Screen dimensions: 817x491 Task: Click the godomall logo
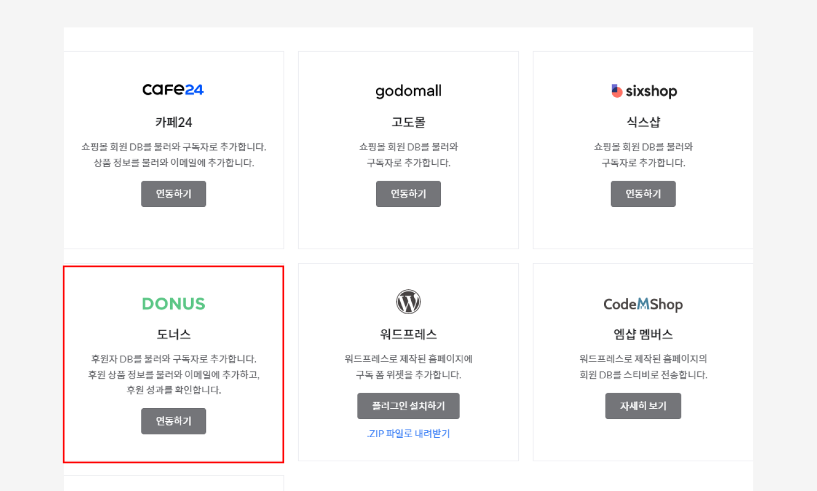coord(408,91)
